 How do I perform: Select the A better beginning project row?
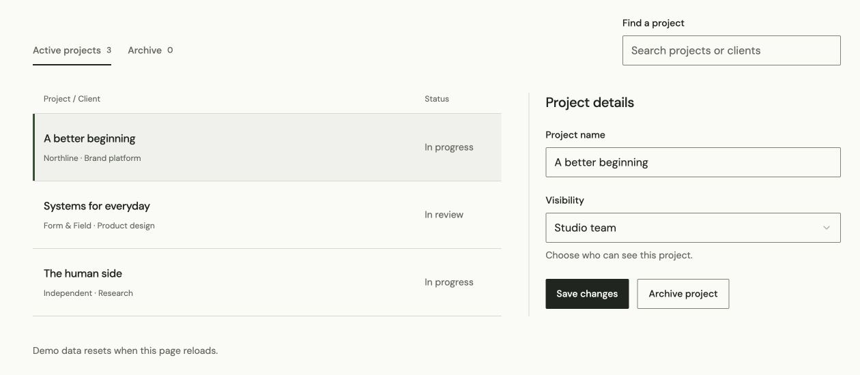click(x=267, y=147)
